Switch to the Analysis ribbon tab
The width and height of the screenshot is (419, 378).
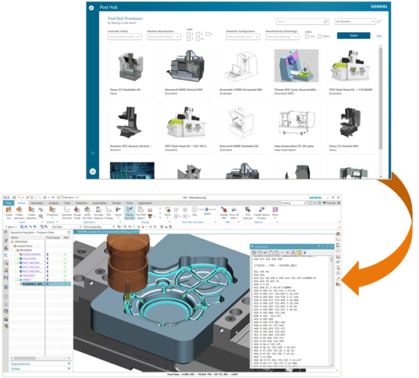click(x=54, y=203)
